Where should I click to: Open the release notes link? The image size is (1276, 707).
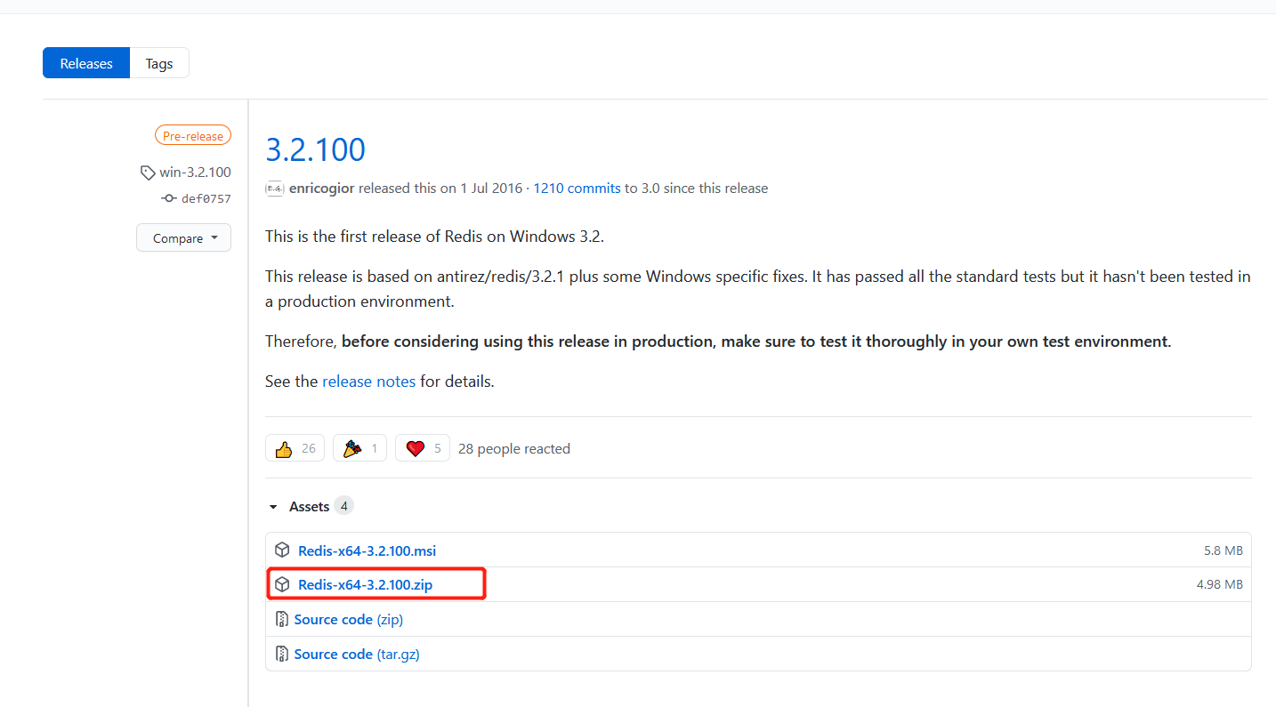368,382
